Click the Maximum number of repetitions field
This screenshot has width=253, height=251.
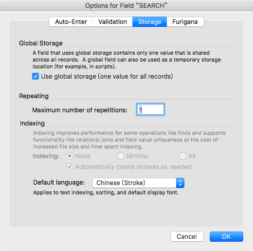tap(150, 109)
